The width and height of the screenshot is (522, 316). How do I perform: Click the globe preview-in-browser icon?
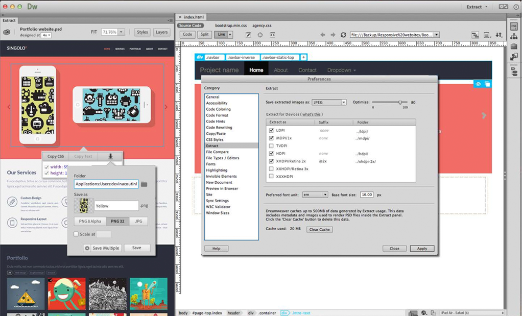(424, 312)
